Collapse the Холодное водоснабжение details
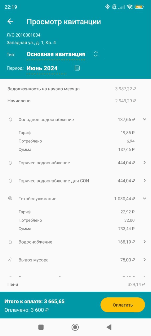151x336 pixels. click(x=144, y=119)
